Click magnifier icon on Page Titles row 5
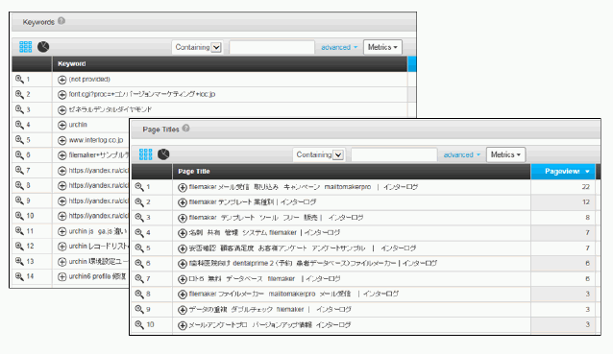This screenshot has width=613, height=354. 139,248
